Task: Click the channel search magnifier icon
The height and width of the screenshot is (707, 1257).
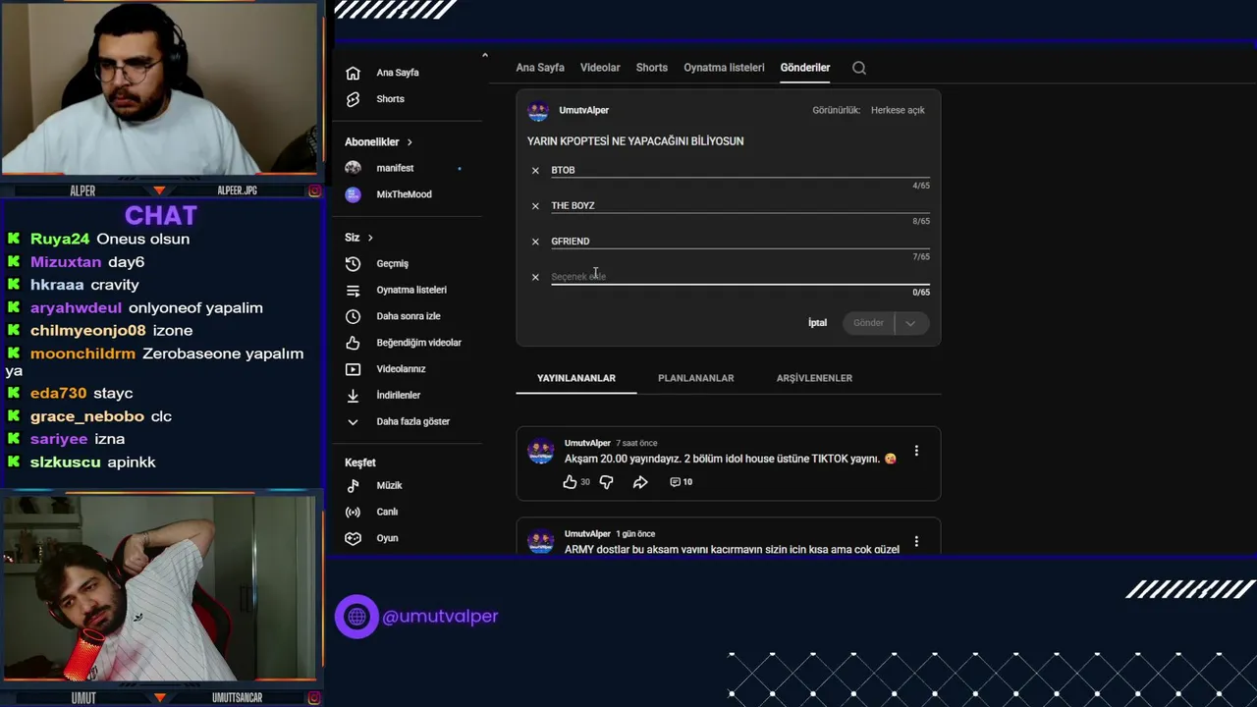Action: tap(859, 68)
